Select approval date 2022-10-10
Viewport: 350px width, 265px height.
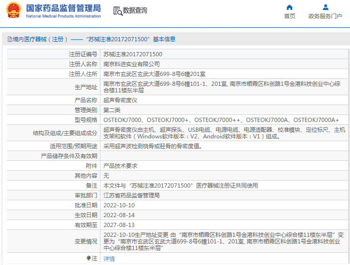click(x=119, y=205)
